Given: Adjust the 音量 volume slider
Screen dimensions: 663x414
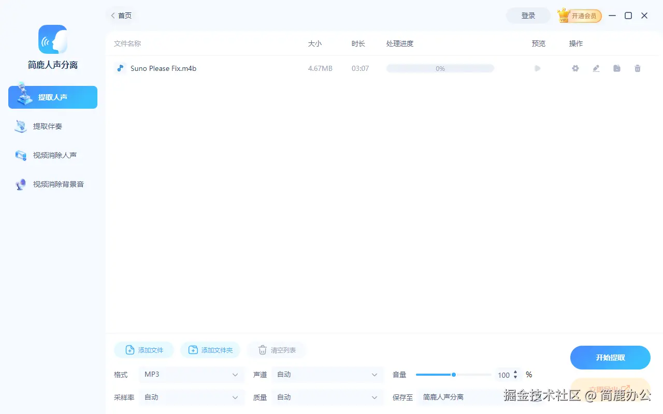Looking at the screenshot, I should (x=453, y=374).
